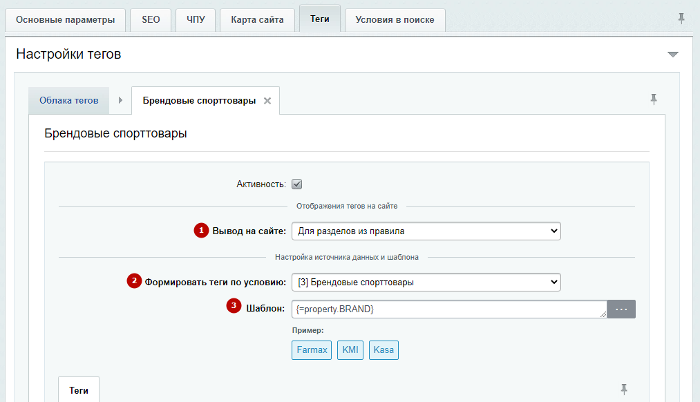Select the lower Теги sub-tab

click(x=79, y=390)
